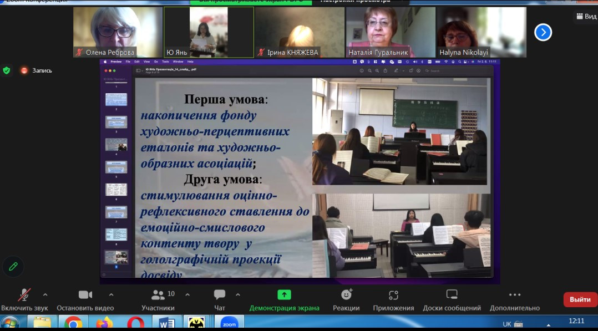Select page 4 thumbnail in Preview sidebar

pos(116,145)
